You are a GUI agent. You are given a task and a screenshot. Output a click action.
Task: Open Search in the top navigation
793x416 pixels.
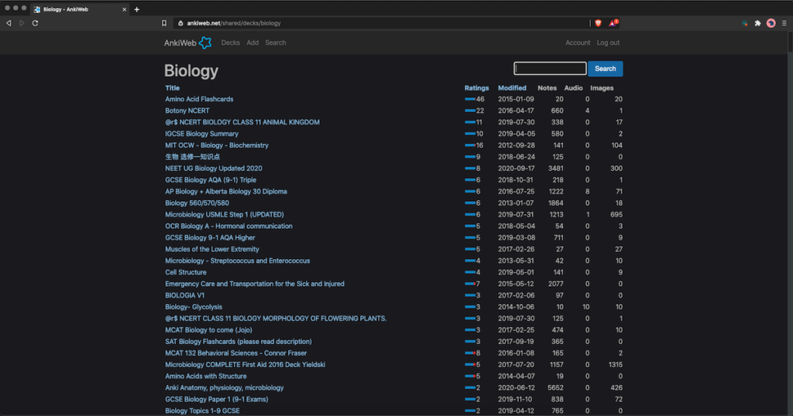(x=276, y=43)
